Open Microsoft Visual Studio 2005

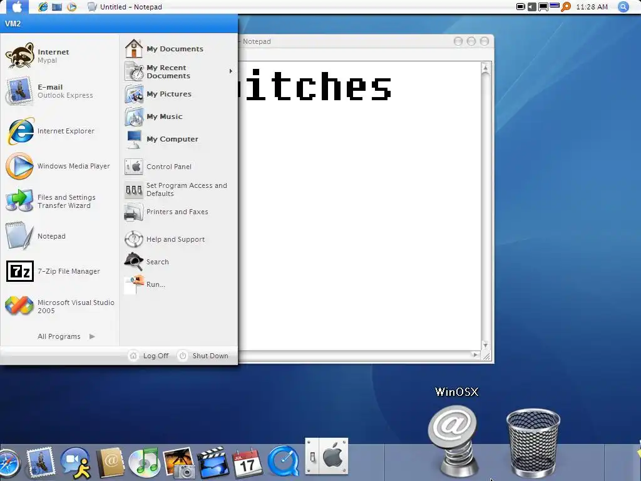59,306
